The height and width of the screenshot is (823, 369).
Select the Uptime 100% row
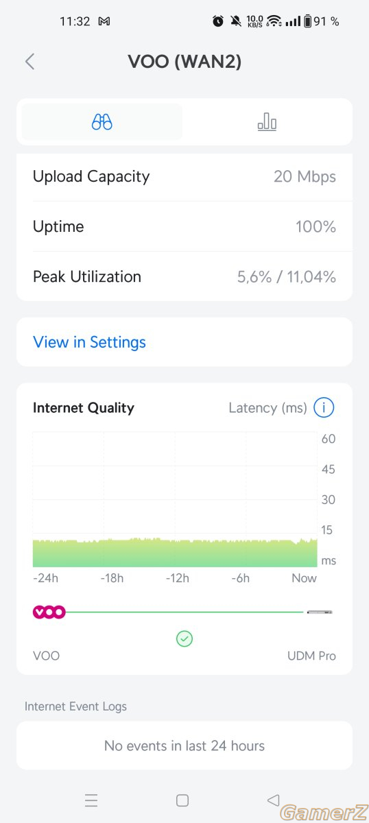184,226
